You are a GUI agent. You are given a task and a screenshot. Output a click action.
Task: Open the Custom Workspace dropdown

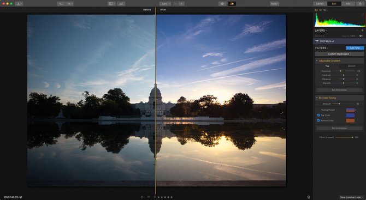[x=339, y=54]
